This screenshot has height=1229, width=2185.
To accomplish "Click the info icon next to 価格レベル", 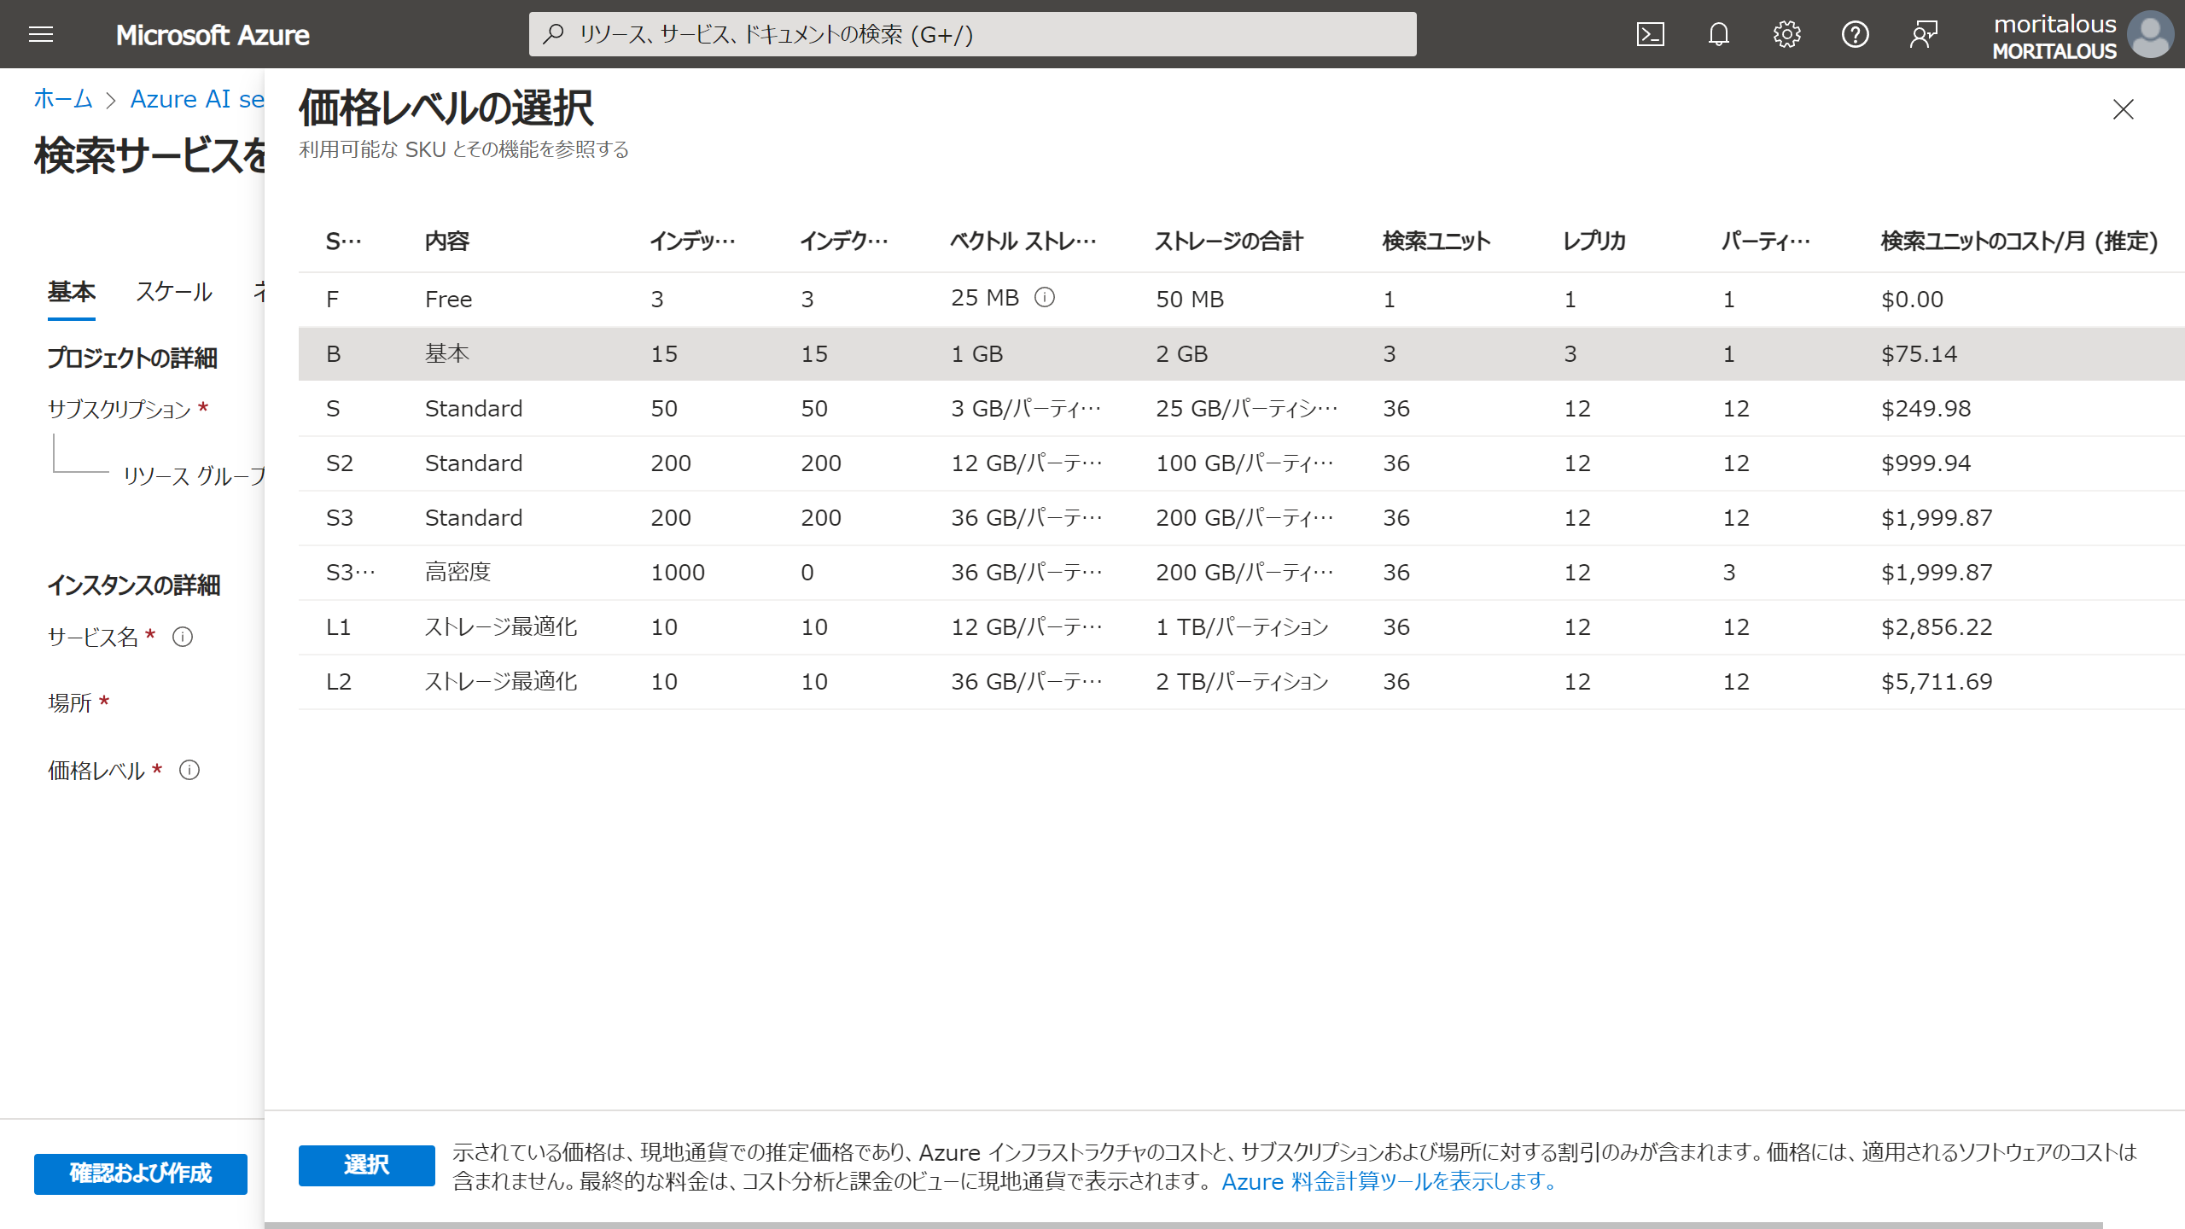I will [x=189, y=770].
